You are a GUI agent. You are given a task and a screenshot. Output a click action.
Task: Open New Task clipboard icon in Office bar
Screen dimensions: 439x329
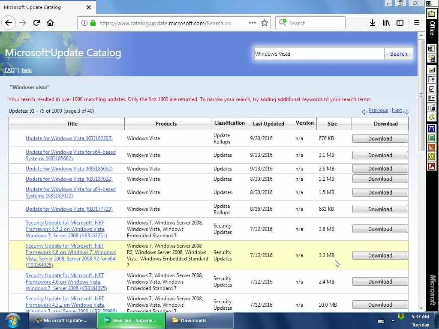pos(431,89)
